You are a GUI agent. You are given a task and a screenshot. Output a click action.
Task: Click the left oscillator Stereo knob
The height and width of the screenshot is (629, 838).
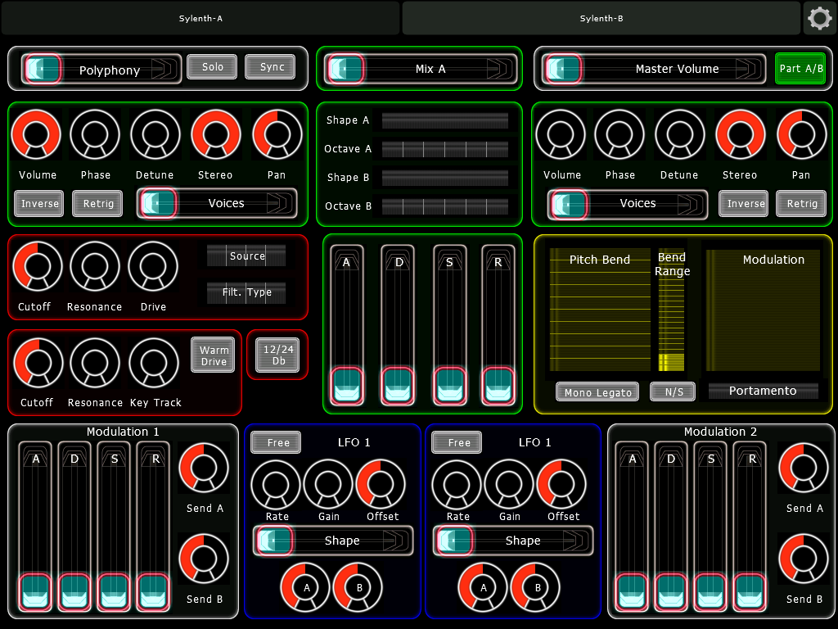(x=216, y=134)
